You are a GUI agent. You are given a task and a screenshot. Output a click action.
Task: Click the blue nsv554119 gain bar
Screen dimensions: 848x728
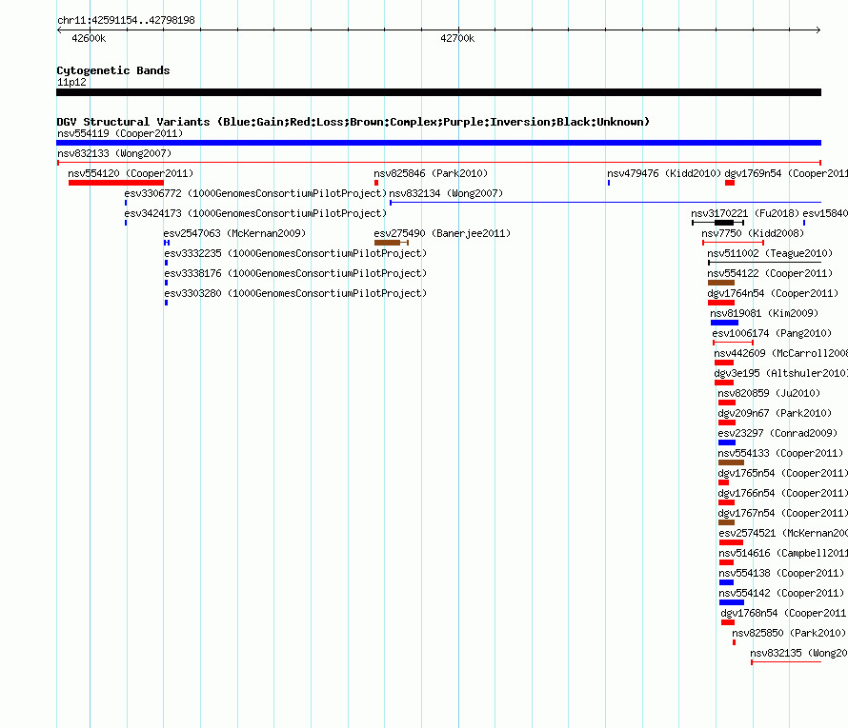pos(438,143)
